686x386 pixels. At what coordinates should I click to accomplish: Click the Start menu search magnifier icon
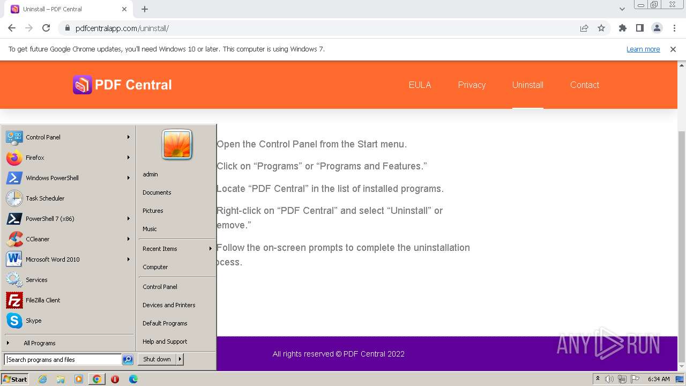[128, 360]
